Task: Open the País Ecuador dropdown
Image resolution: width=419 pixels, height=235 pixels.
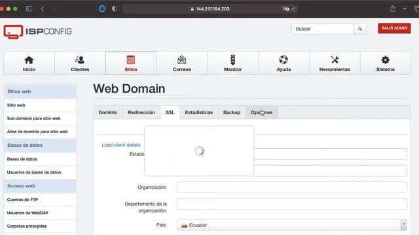Action: (x=292, y=225)
